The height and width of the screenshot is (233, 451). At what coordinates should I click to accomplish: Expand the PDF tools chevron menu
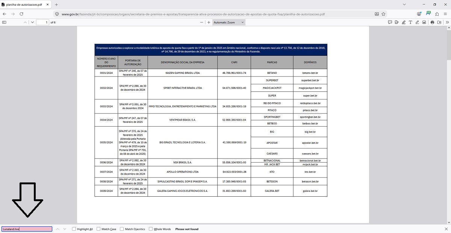click(447, 22)
